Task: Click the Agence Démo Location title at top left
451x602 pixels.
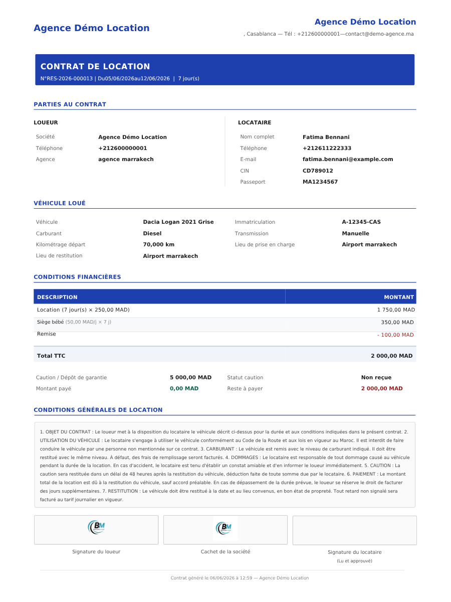Action: (92, 28)
